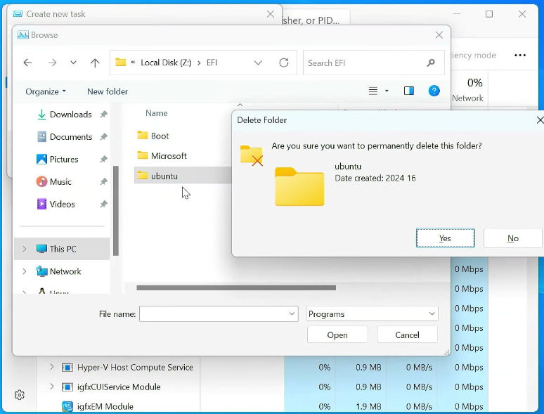This screenshot has width=544, height=414.
Task: Open Browse dialog help
Action: 434,91
